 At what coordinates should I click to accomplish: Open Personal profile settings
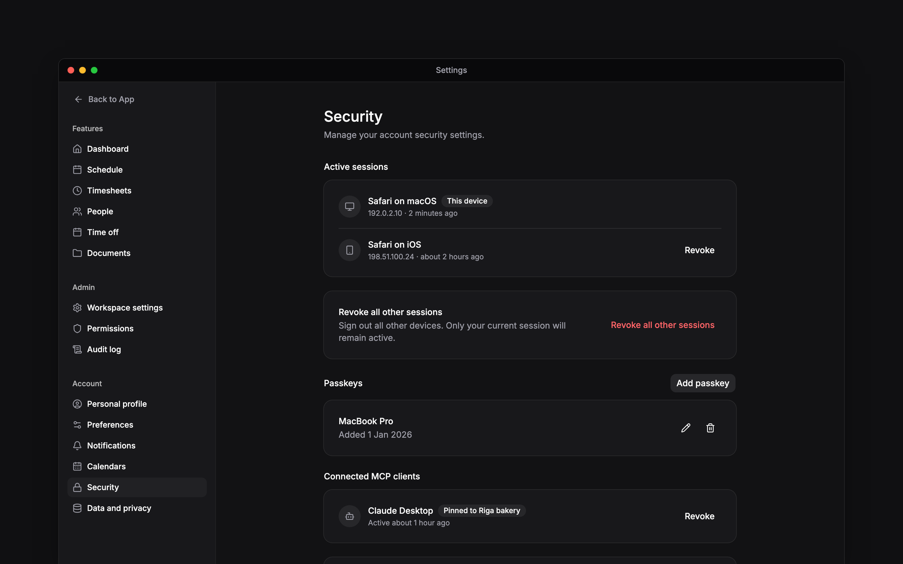coord(137,404)
